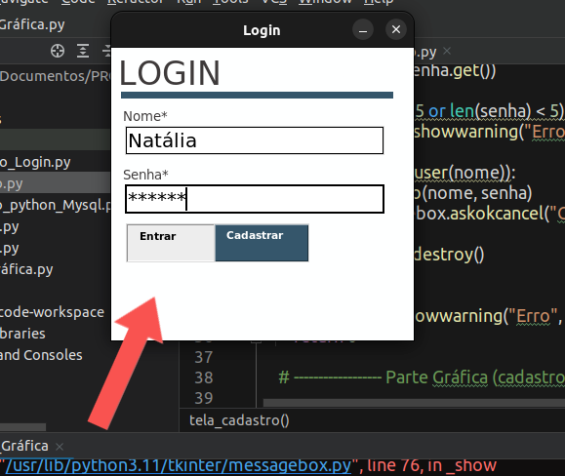Click the locate/scroll-from-source target icon
This screenshot has height=476, width=565.
[58, 51]
